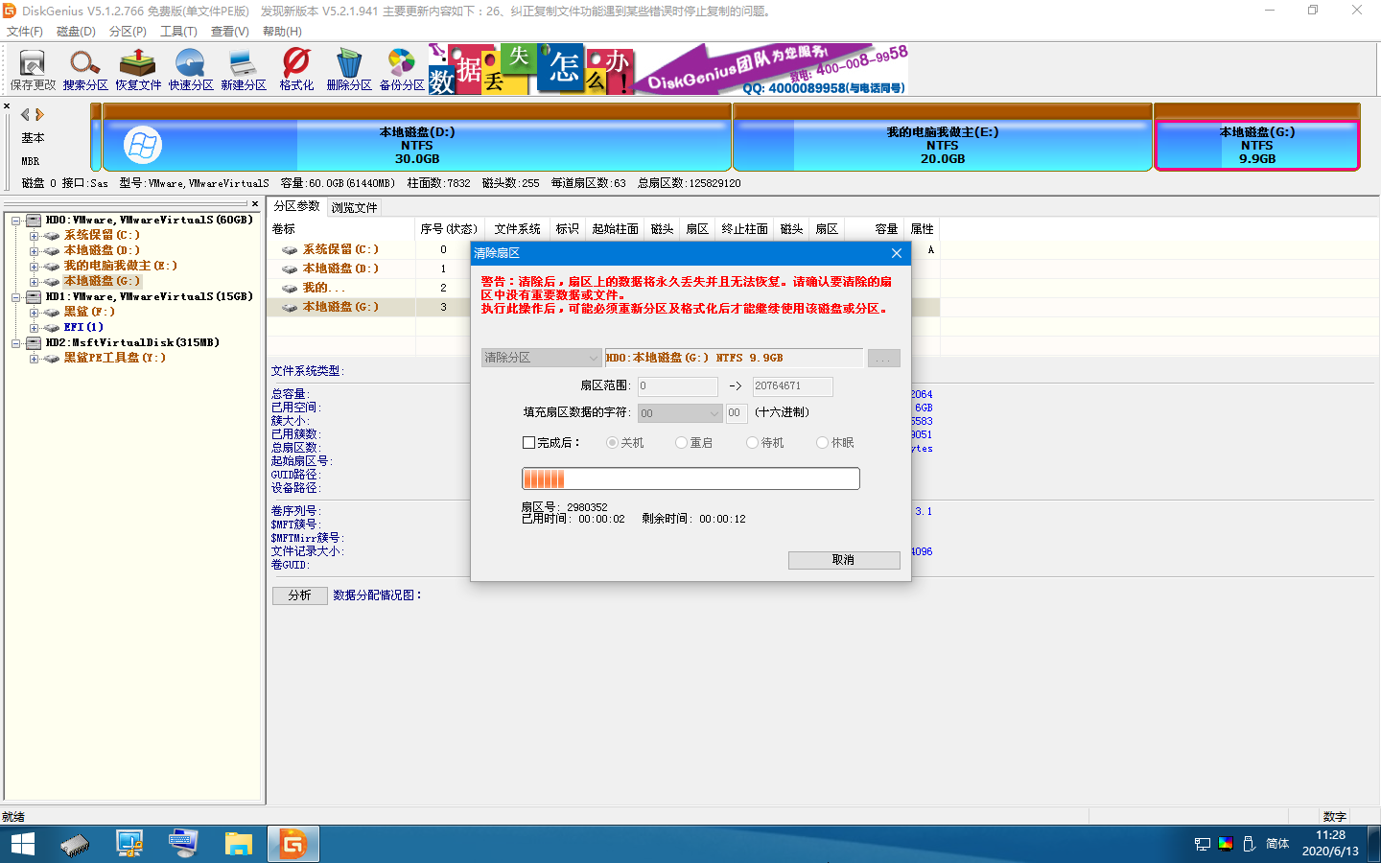The width and height of the screenshot is (1381, 863).
Task: Collapse the HD1 VMware 15GB disk node
Action: point(16,297)
